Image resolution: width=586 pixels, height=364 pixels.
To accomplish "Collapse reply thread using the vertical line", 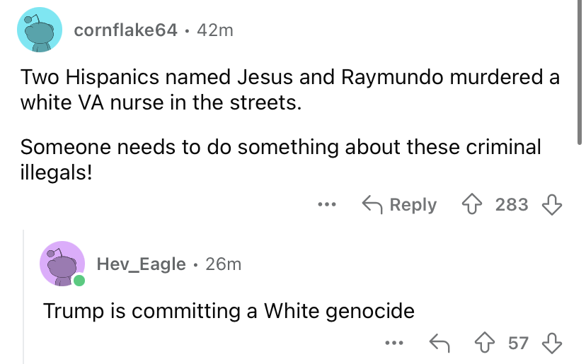I will [23, 297].
